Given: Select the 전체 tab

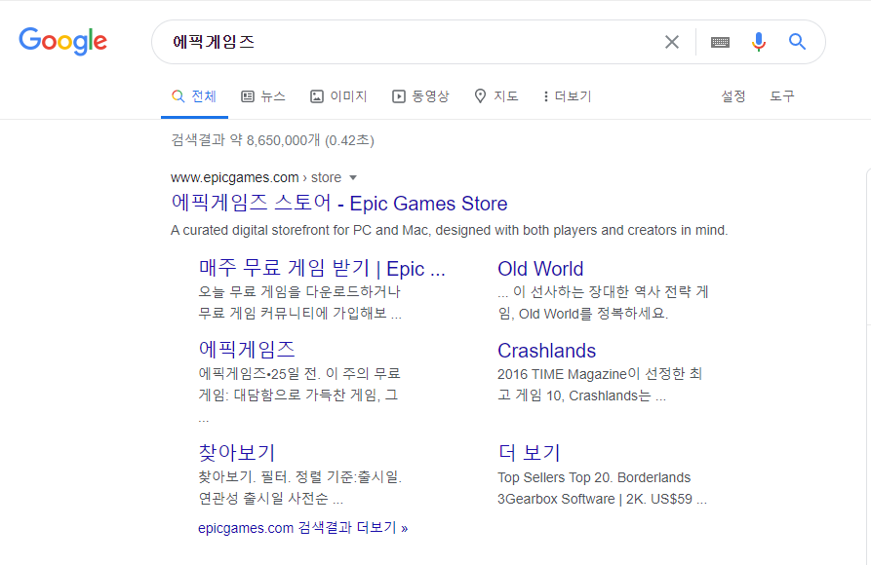Looking at the screenshot, I should pos(194,96).
